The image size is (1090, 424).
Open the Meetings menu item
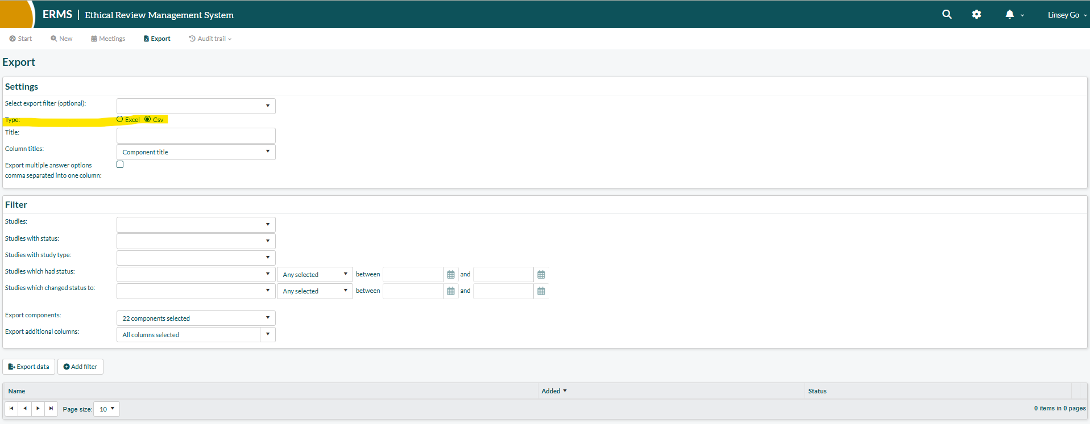pyautogui.click(x=108, y=39)
